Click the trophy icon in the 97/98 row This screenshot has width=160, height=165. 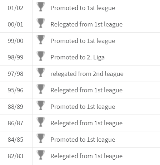pyautogui.click(x=41, y=73)
